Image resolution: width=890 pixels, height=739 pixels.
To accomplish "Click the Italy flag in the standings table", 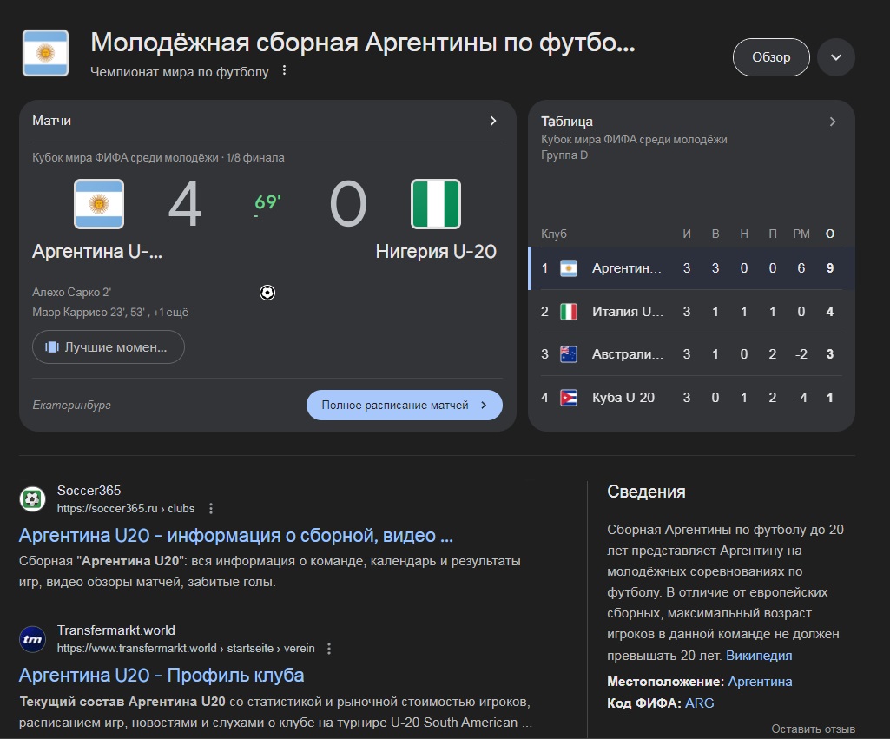I will [x=569, y=312].
